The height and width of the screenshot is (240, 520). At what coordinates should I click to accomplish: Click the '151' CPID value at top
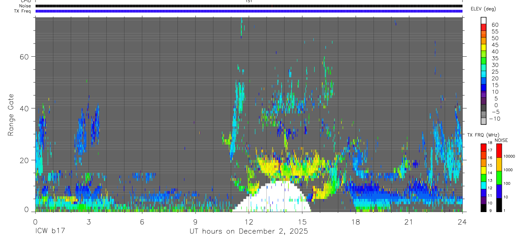point(249,1)
